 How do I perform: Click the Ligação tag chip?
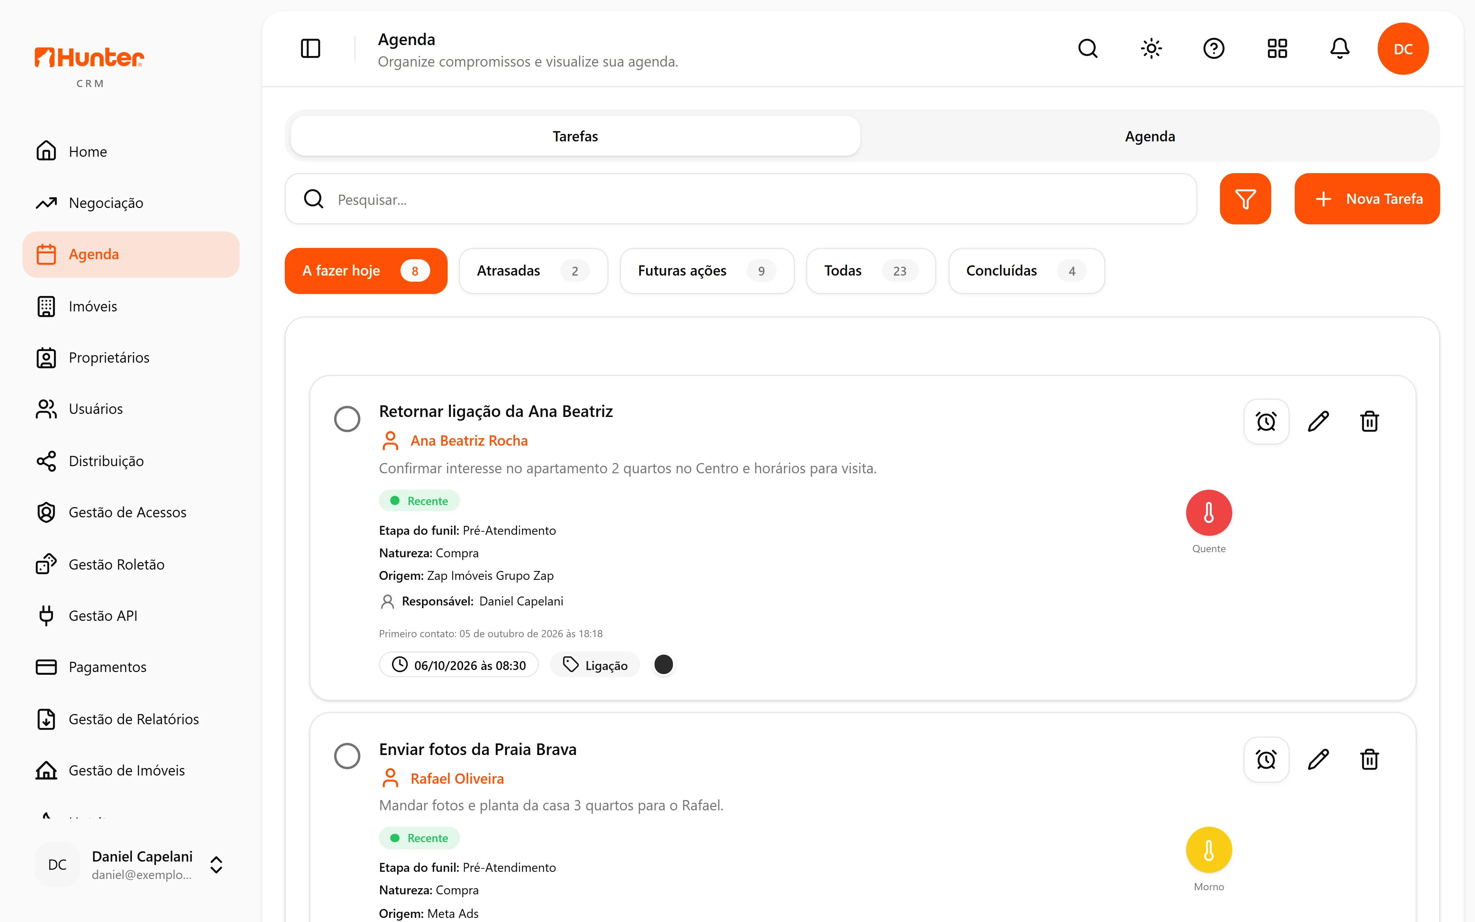(x=595, y=665)
